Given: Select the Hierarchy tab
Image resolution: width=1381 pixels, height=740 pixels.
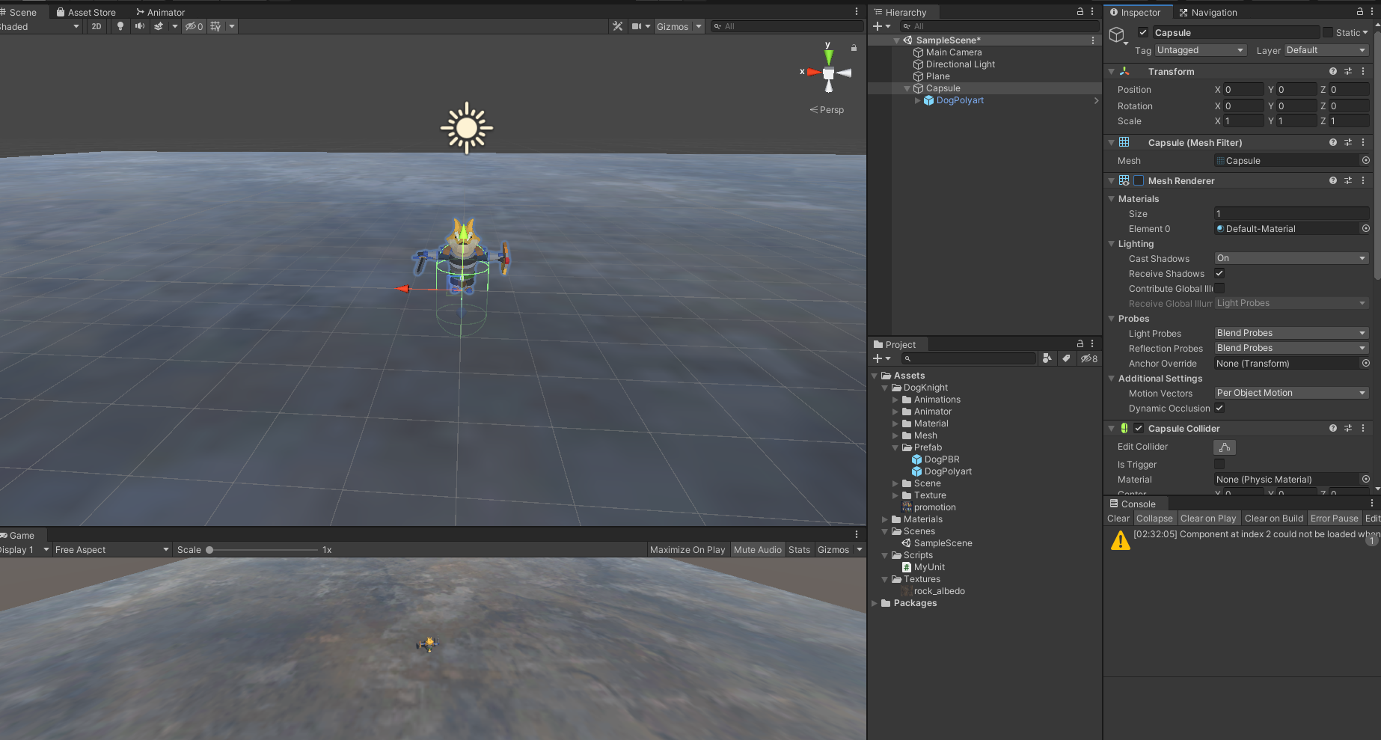Looking at the screenshot, I should click(900, 12).
